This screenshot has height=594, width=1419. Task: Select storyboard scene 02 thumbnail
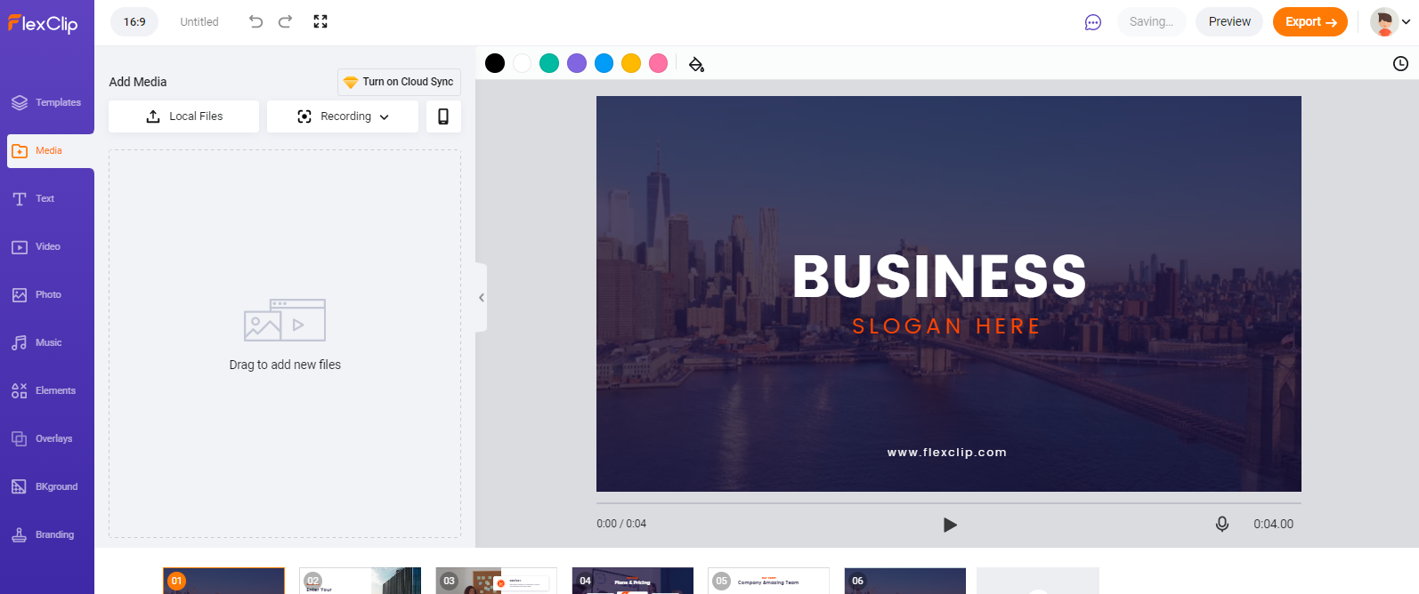(360, 581)
